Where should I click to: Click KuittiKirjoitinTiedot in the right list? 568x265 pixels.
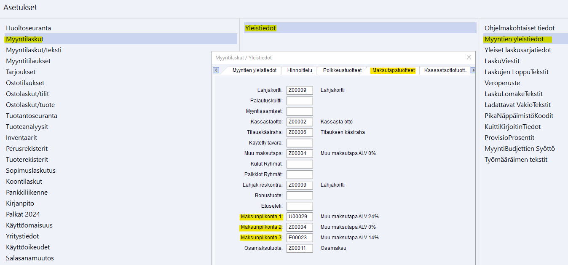point(512,127)
